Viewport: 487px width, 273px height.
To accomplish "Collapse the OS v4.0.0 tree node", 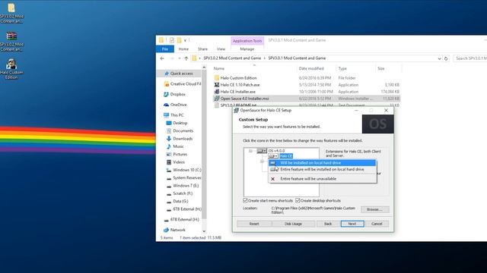I will click(x=250, y=151).
